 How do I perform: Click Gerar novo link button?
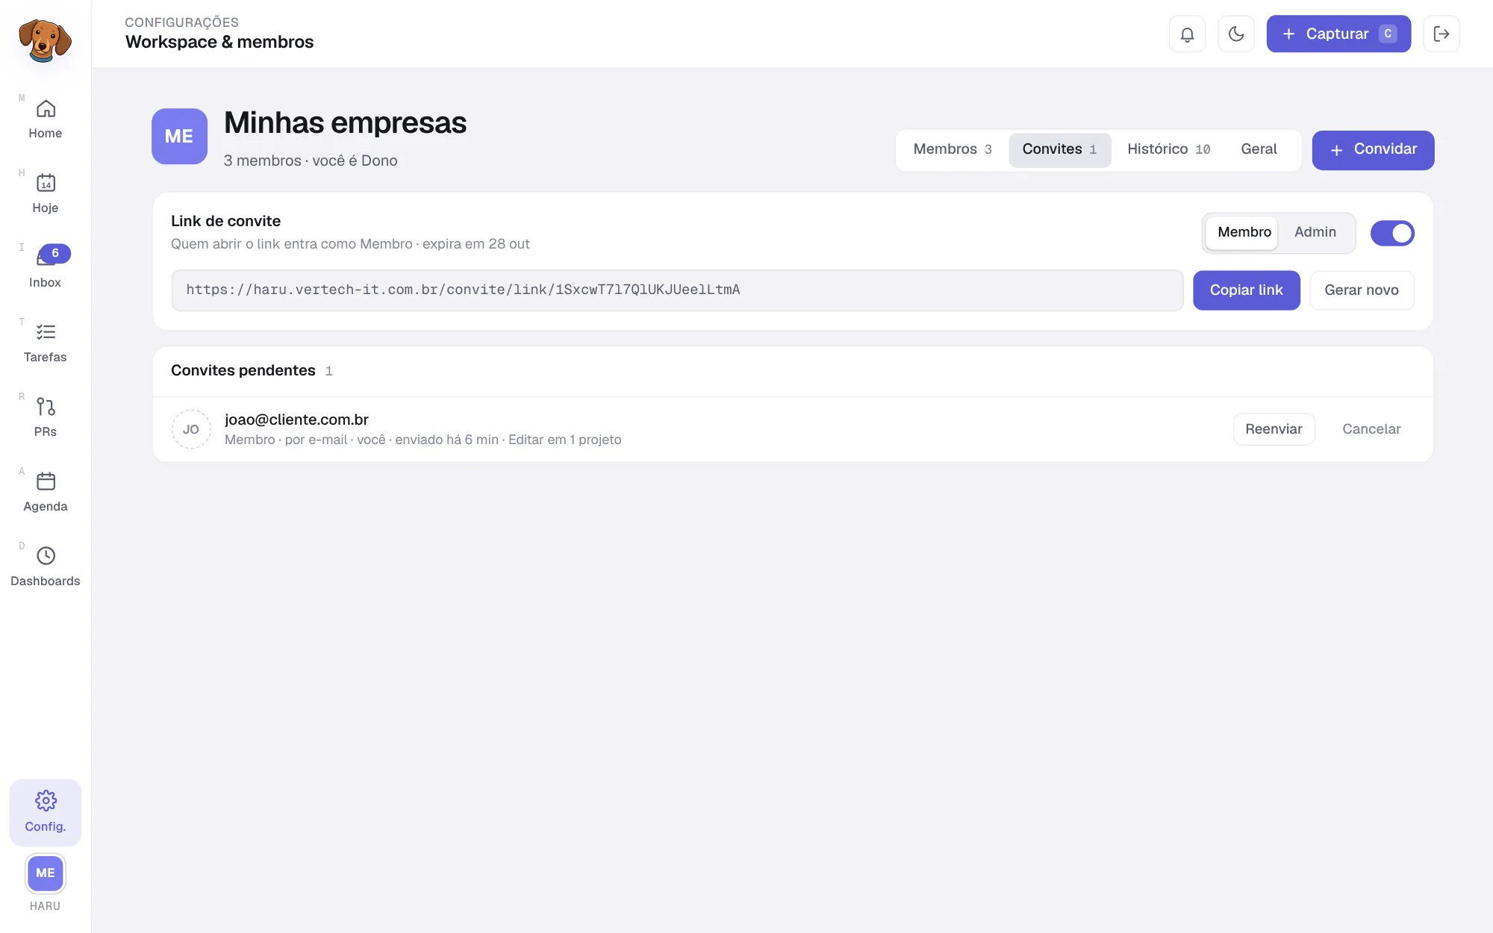pyautogui.click(x=1362, y=290)
